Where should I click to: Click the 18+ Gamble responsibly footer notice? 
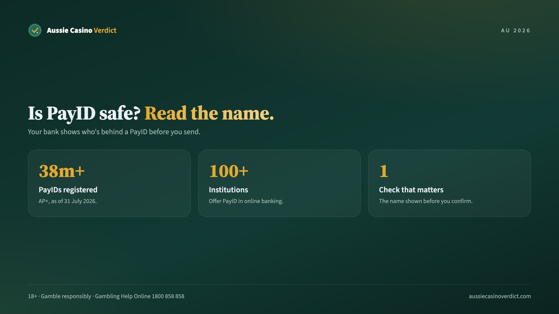click(106, 296)
